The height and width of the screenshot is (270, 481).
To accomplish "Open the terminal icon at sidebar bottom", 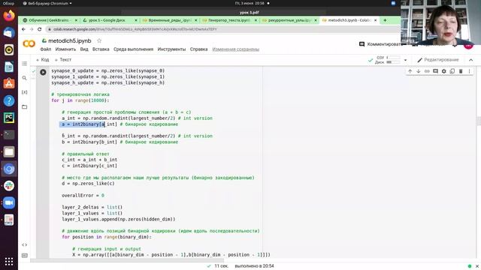I will (x=25, y=255).
